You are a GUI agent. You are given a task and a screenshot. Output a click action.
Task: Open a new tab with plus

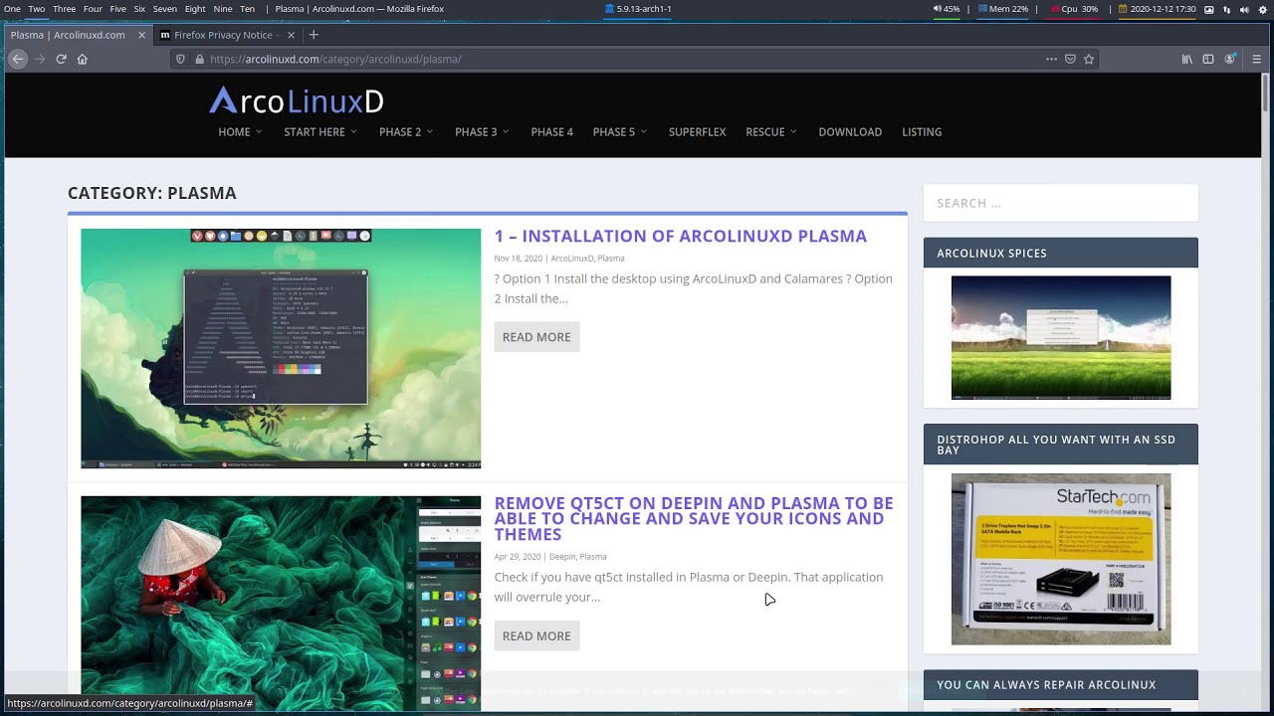click(x=314, y=35)
